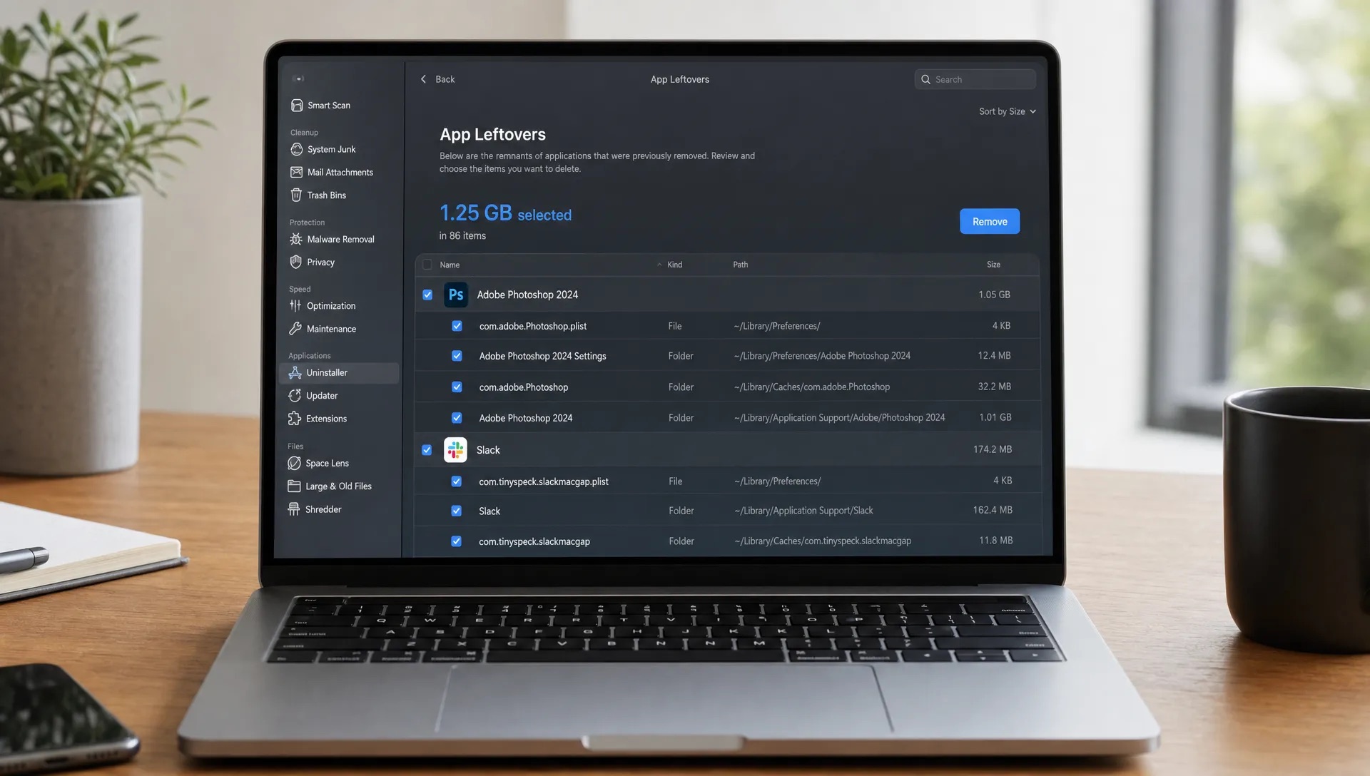Sort by the Kind column header
Screen dimensions: 1370x776
click(674, 265)
